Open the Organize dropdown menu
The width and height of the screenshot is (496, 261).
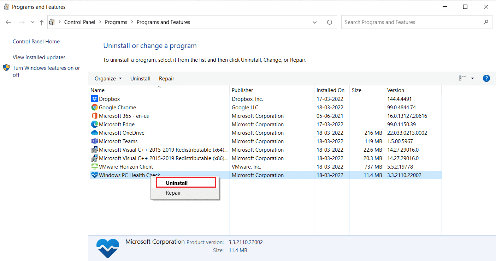tap(108, 79)
